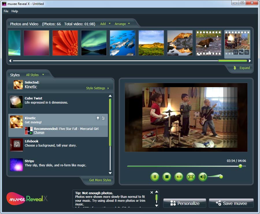Expand the All Styles filter dropdown

pos(35,75)
